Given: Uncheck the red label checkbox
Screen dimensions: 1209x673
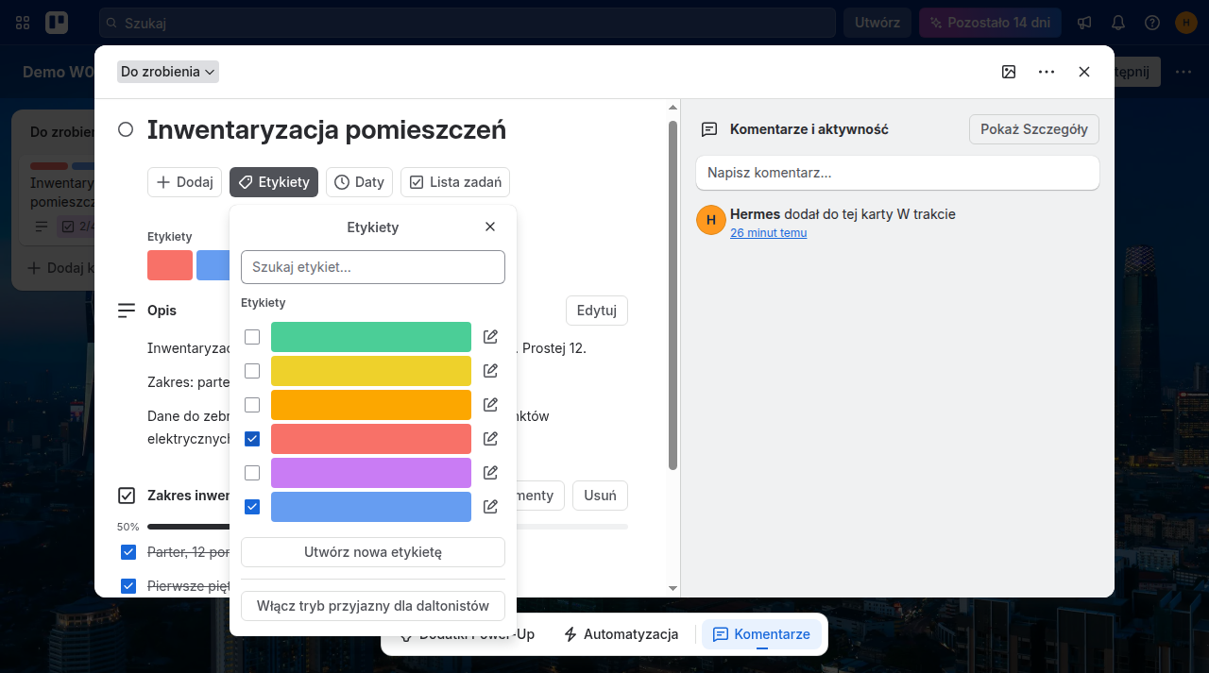Looking at the screenshot, I should click(x=252, y=439).
